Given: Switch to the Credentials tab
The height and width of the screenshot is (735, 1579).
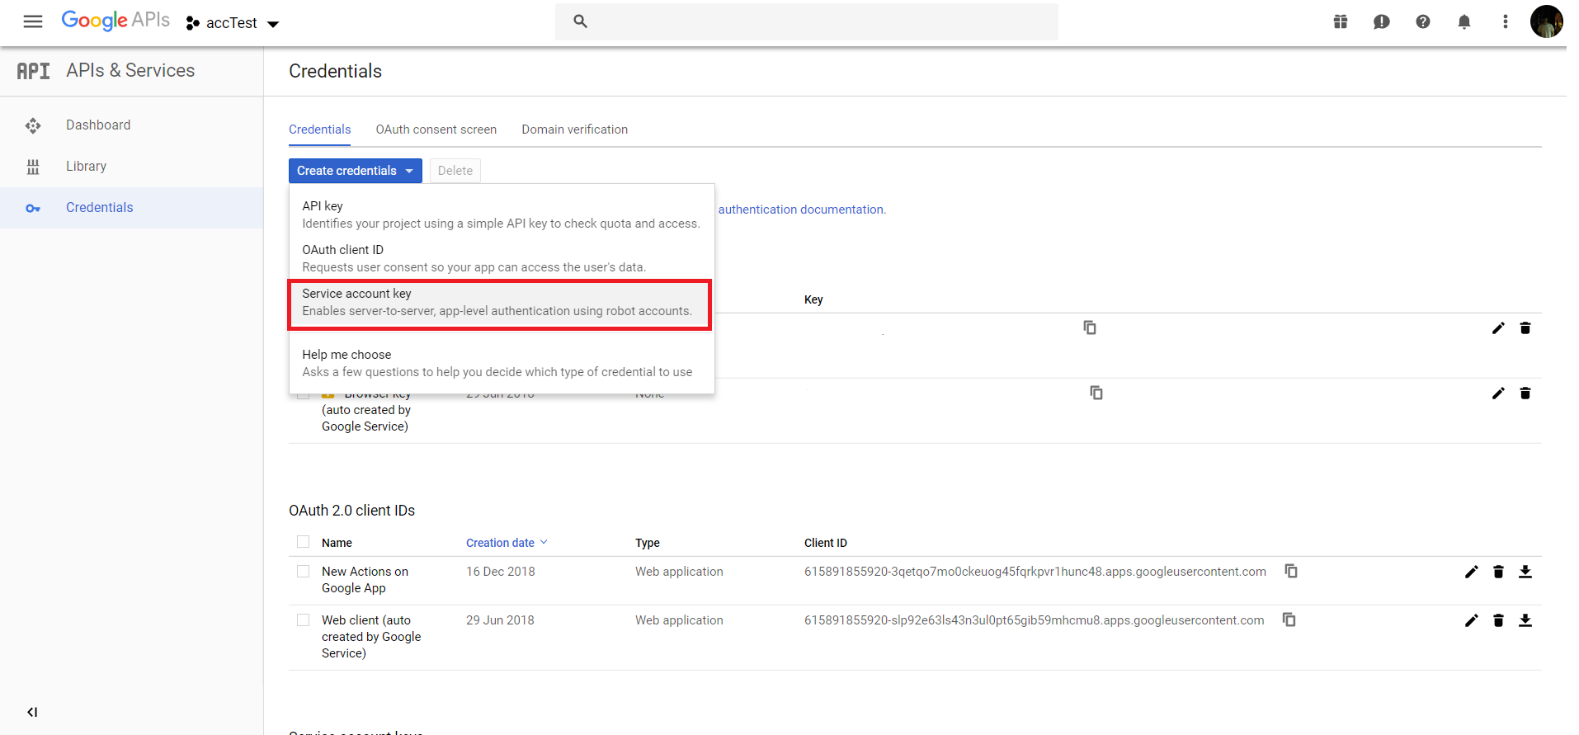Looking at the screenshot, I should [320, 130].
